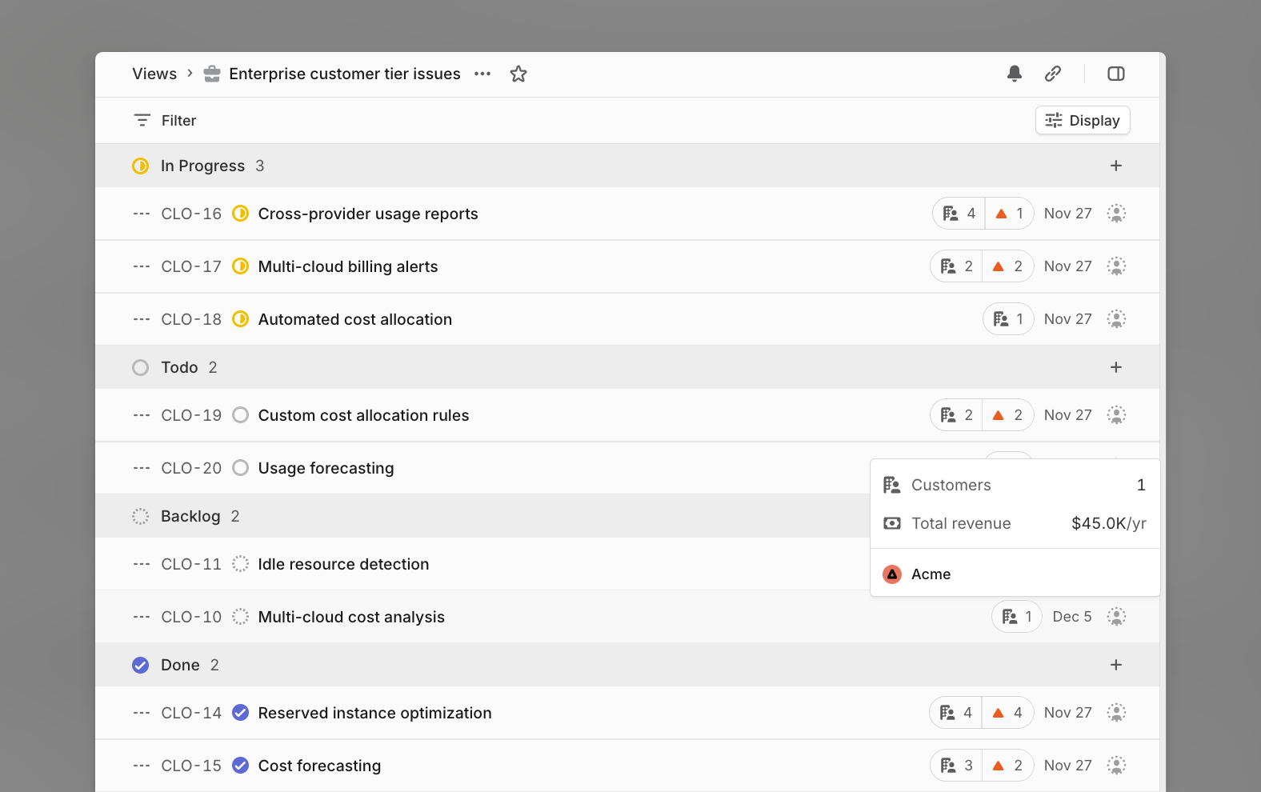Open the Display options dropdown

1082,120
